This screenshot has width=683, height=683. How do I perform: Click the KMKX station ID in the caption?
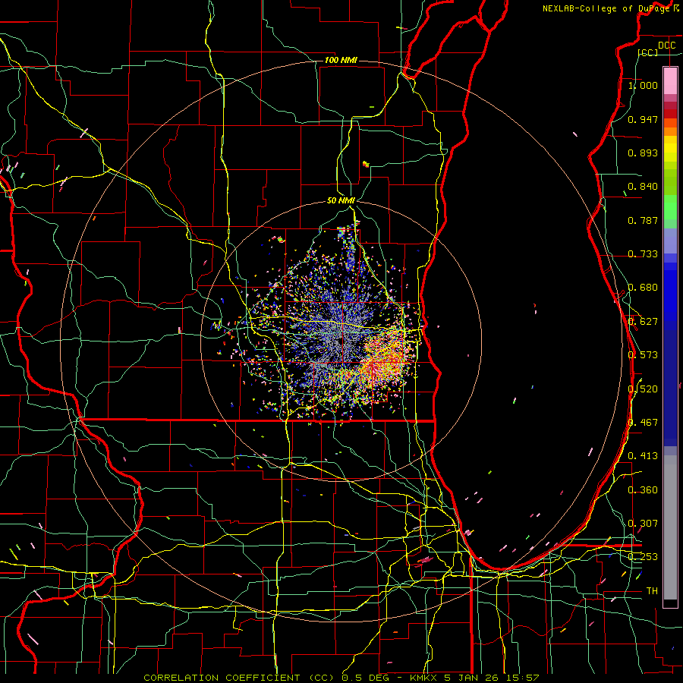[425, 678]
